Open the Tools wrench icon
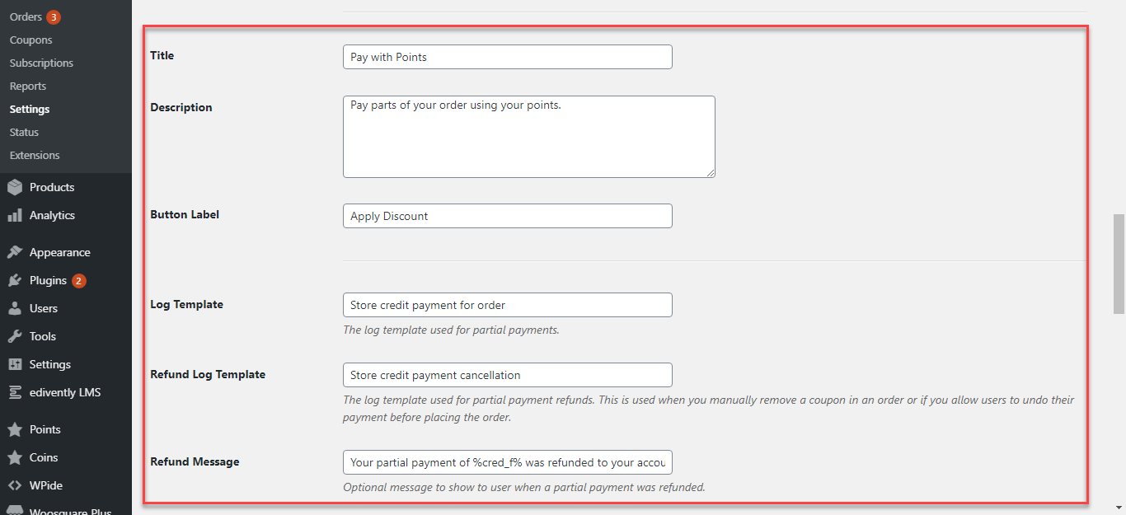 click(x=15, y=336)
